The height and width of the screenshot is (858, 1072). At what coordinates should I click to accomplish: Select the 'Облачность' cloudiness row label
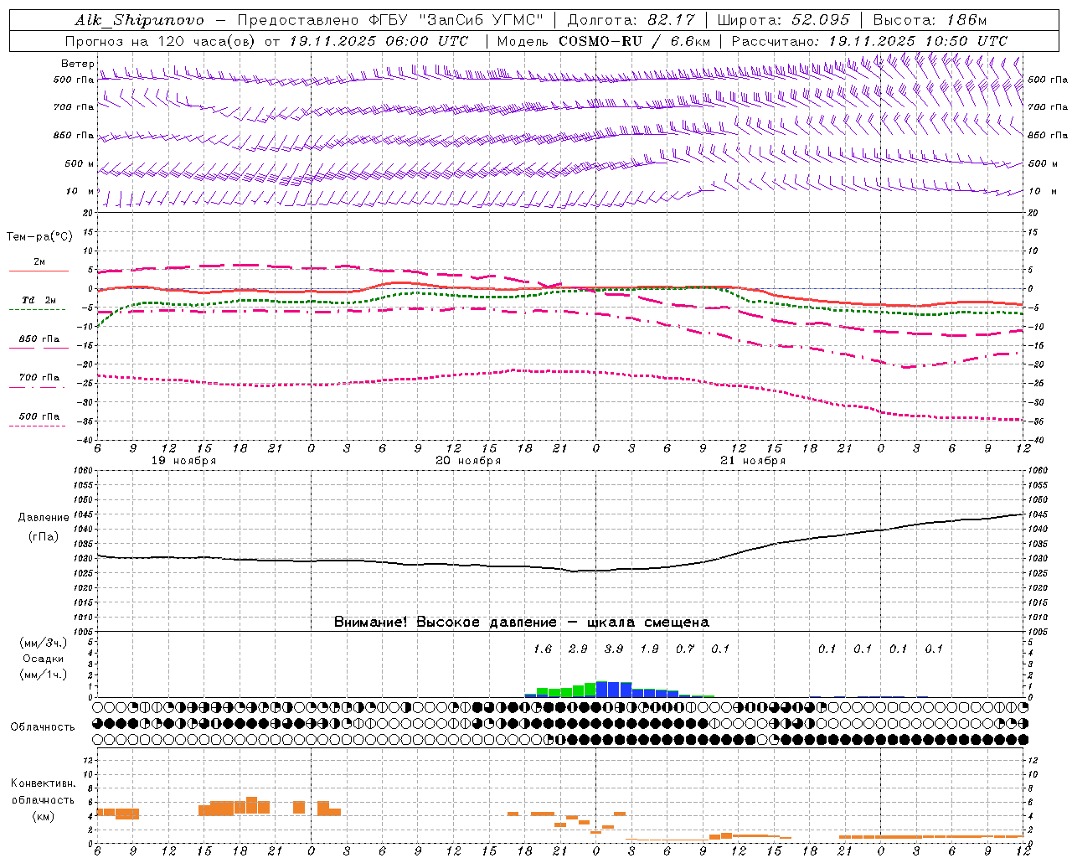[43, 727]
